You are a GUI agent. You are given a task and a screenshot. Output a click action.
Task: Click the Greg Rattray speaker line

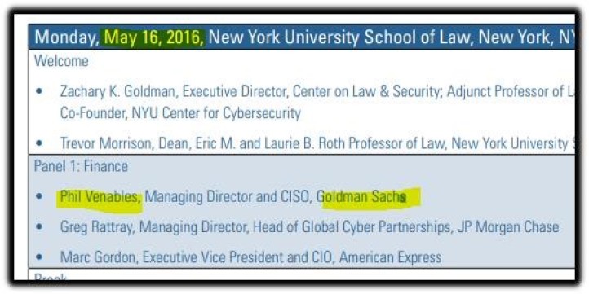tap(309, 227)
